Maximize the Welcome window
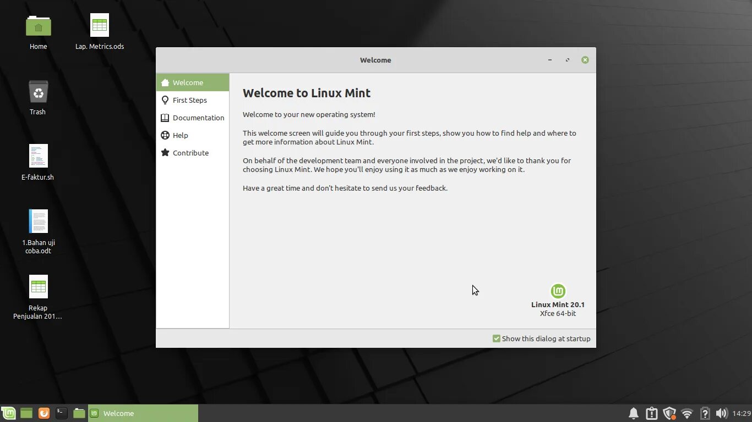752x422 pixels. [x=568, y=60]
